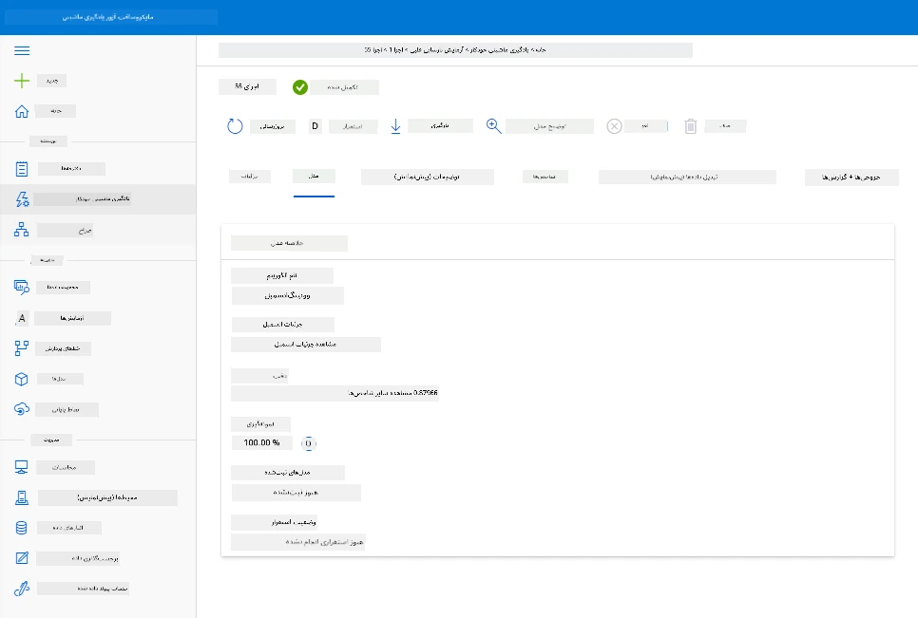Click the green plus New icon
Viewport: 918px width, 618px height.
(22, 81)
